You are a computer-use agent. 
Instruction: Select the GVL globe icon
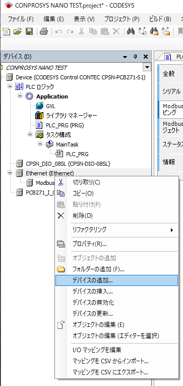(39, 106)
